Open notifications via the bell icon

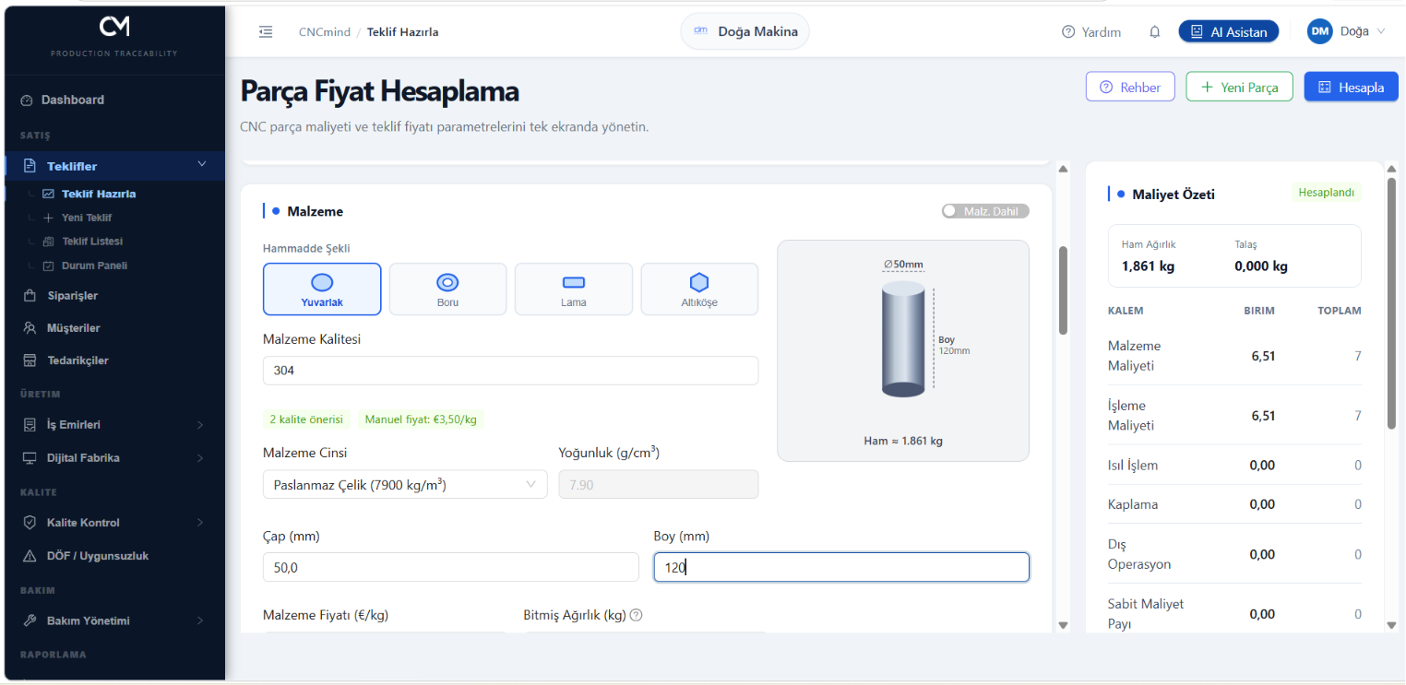click(x=1154, y=32)
